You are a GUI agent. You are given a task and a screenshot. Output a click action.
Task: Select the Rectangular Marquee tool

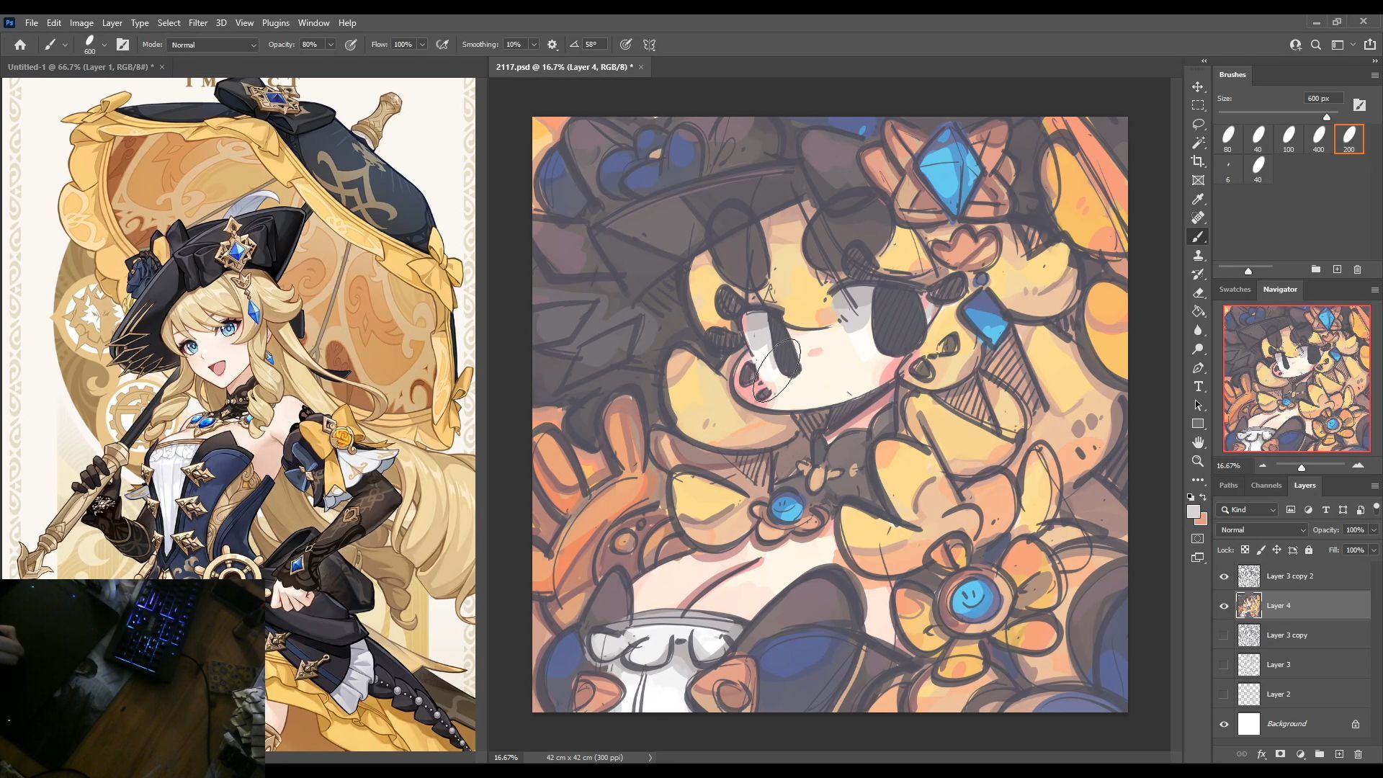[x=1198, y=105]
